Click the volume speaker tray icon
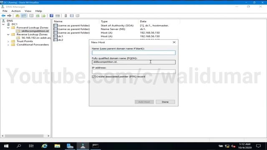The image size is (267, 150). pyautogui.click(x=233, y=146)
